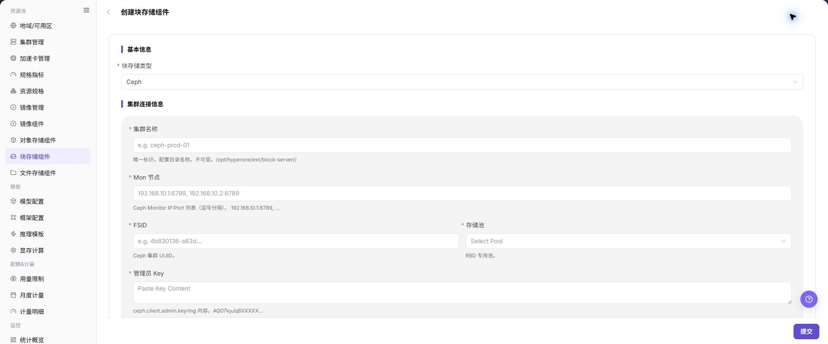This screenshot has width=828, height=344.
Task: Open 资源规格 in the sidebar
Action: [48, 91]
